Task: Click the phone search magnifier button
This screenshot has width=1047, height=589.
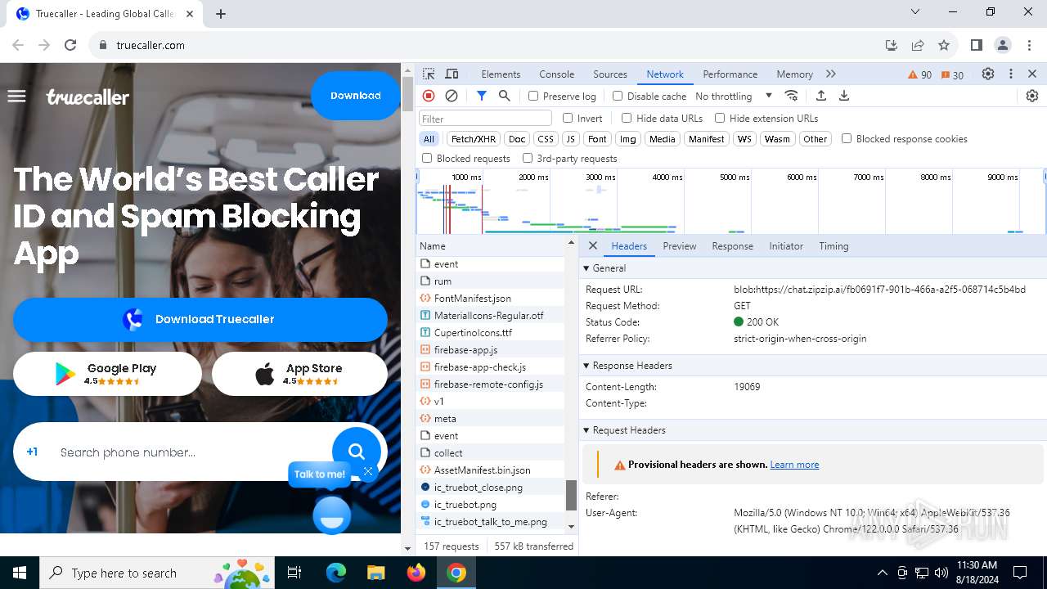Action: pyautogui.click(x=356, y=451)
